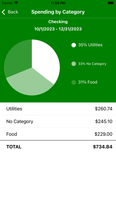
Task: Tap the light green No Category legend dot
Action: 74,64
